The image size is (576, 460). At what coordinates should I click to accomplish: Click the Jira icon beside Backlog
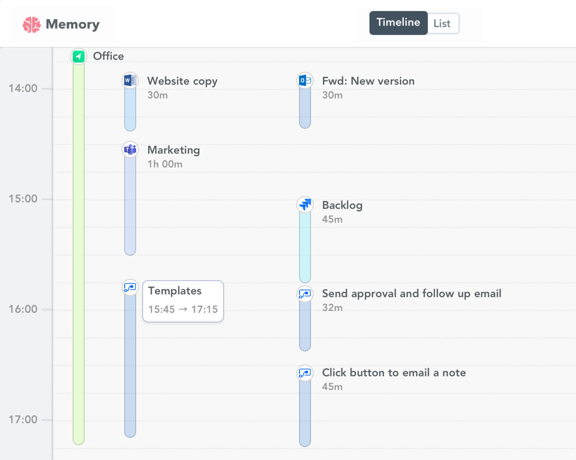[305, 204]
